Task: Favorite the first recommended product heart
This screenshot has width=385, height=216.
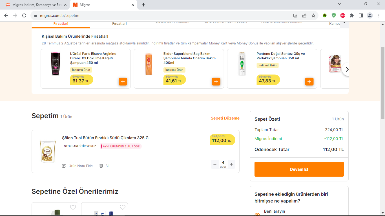Action: [73, 207]
